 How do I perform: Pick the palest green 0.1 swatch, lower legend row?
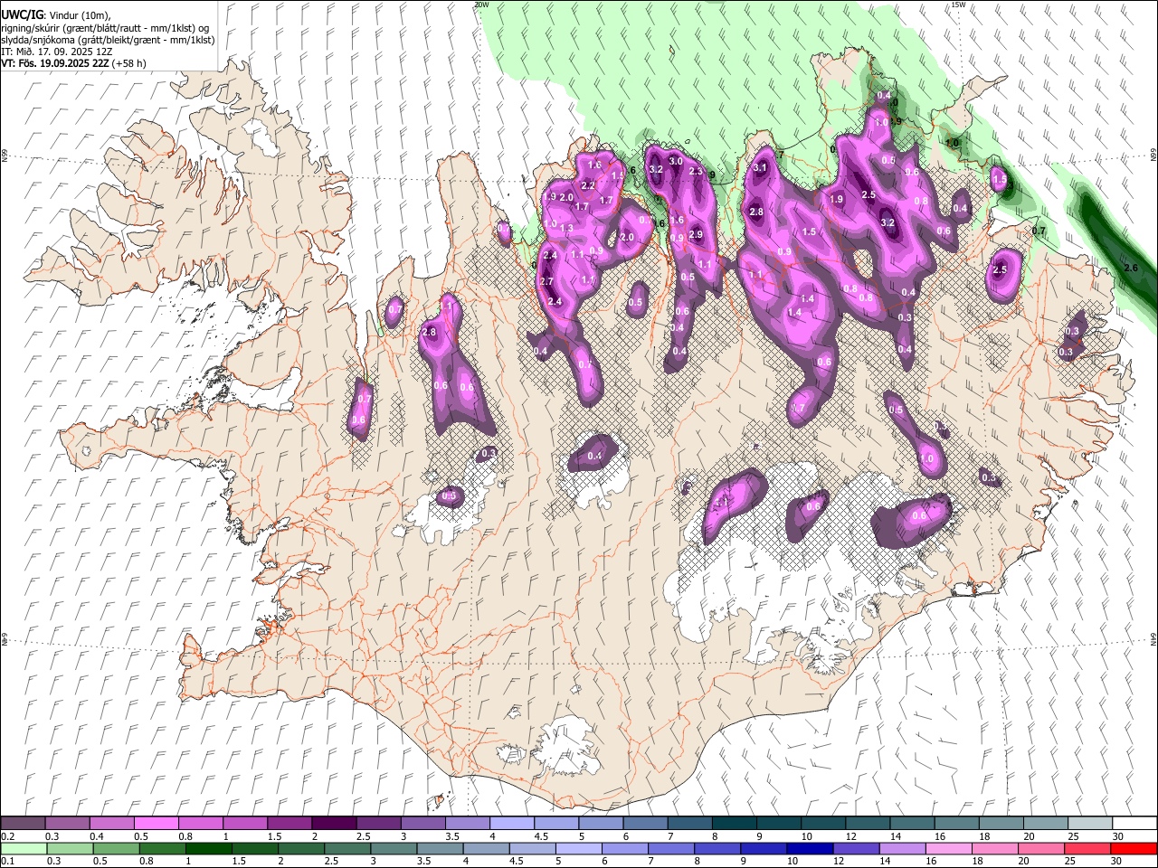(24, 848)
